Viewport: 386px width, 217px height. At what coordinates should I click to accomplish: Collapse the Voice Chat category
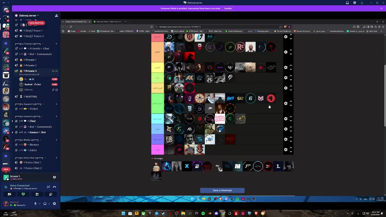(x=30, y=158)
